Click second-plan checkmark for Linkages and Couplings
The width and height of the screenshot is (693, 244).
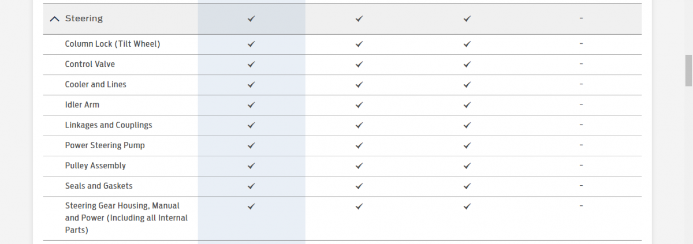(359, 125)
